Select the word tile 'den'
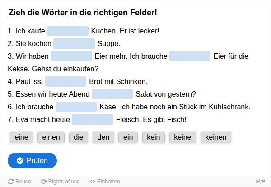The image size is (271, 187). click(x=103, y=137)
